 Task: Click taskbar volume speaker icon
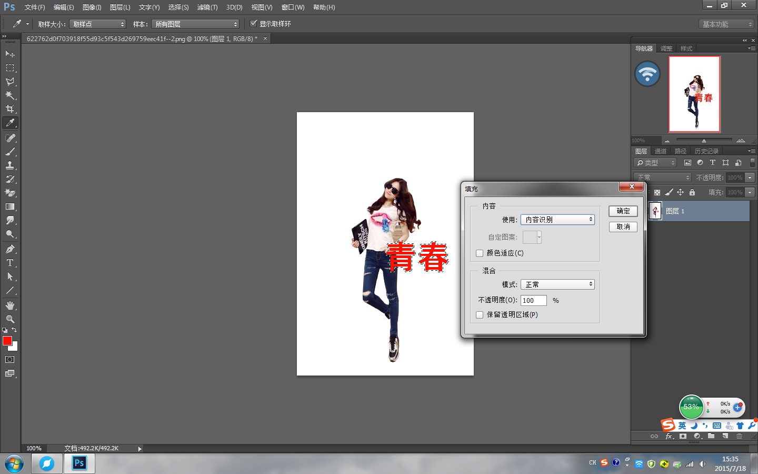point(702,464)
